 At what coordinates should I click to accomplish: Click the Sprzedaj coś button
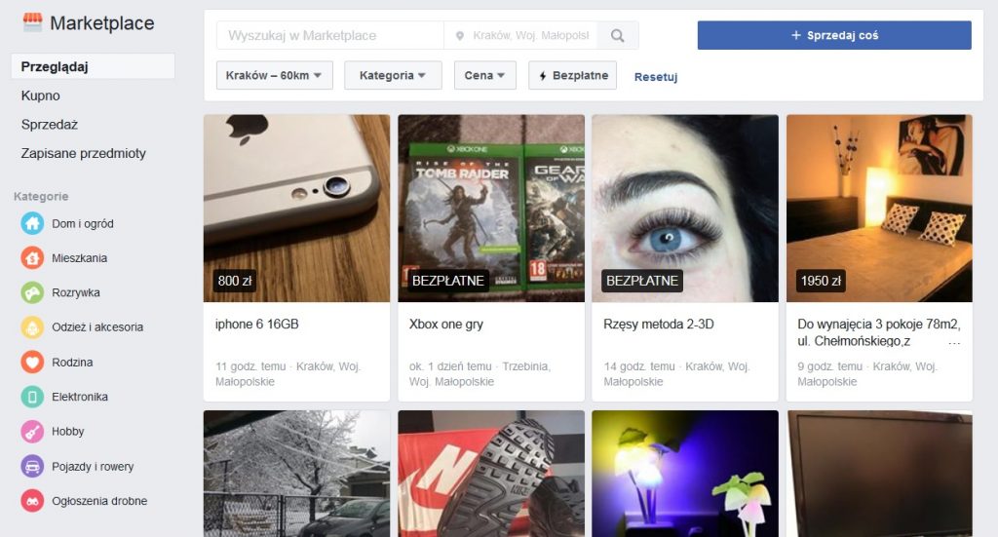[834, 35]
